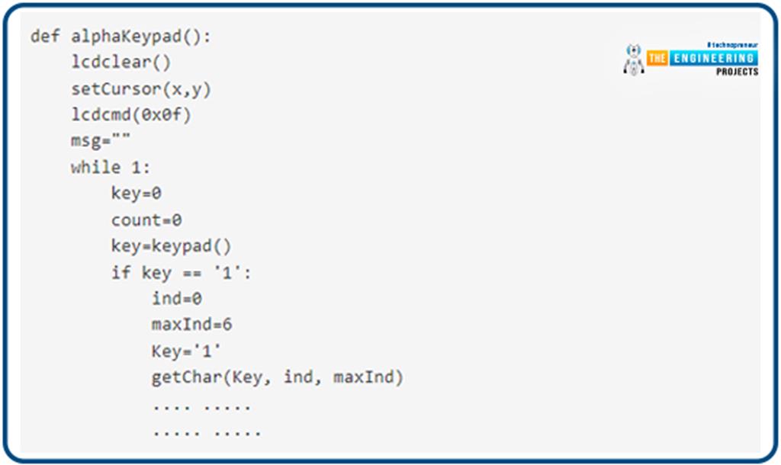Click the setCursor(x,y) line

[x=141, y=89]
